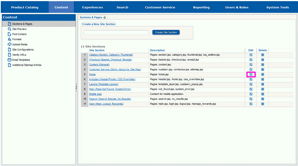This screenshot has width=298, height=166.
Task: Open Find Content in sidebar
Action: (x=19, y=34)
